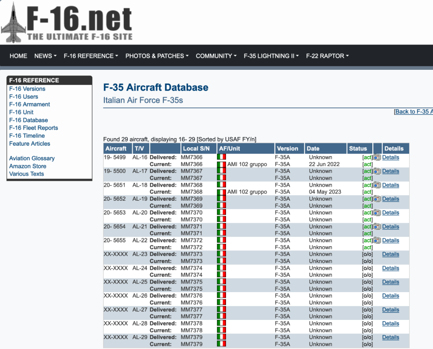Image resolution: width=433 pixels, height=349 pixels.
Task: Go to the HOME menu item
Action: tap(18, 56)
